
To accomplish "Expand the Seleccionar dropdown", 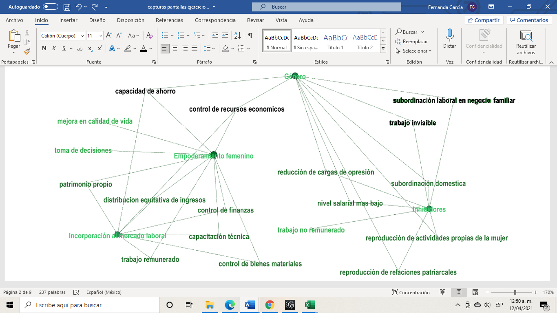I will [413, 51].
